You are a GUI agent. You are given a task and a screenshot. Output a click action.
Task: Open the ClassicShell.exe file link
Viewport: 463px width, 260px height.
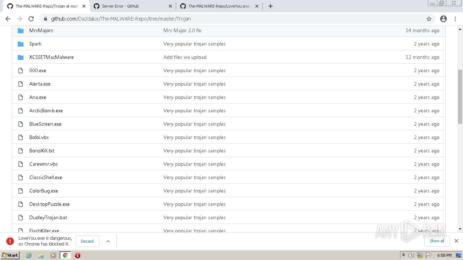tap(46, 177)
